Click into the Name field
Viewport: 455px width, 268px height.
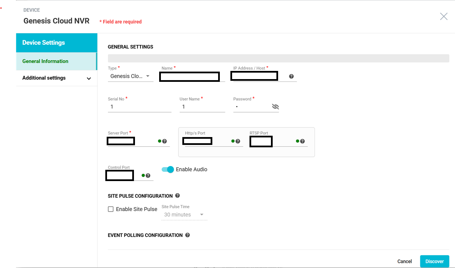click(x=193, y=77)
